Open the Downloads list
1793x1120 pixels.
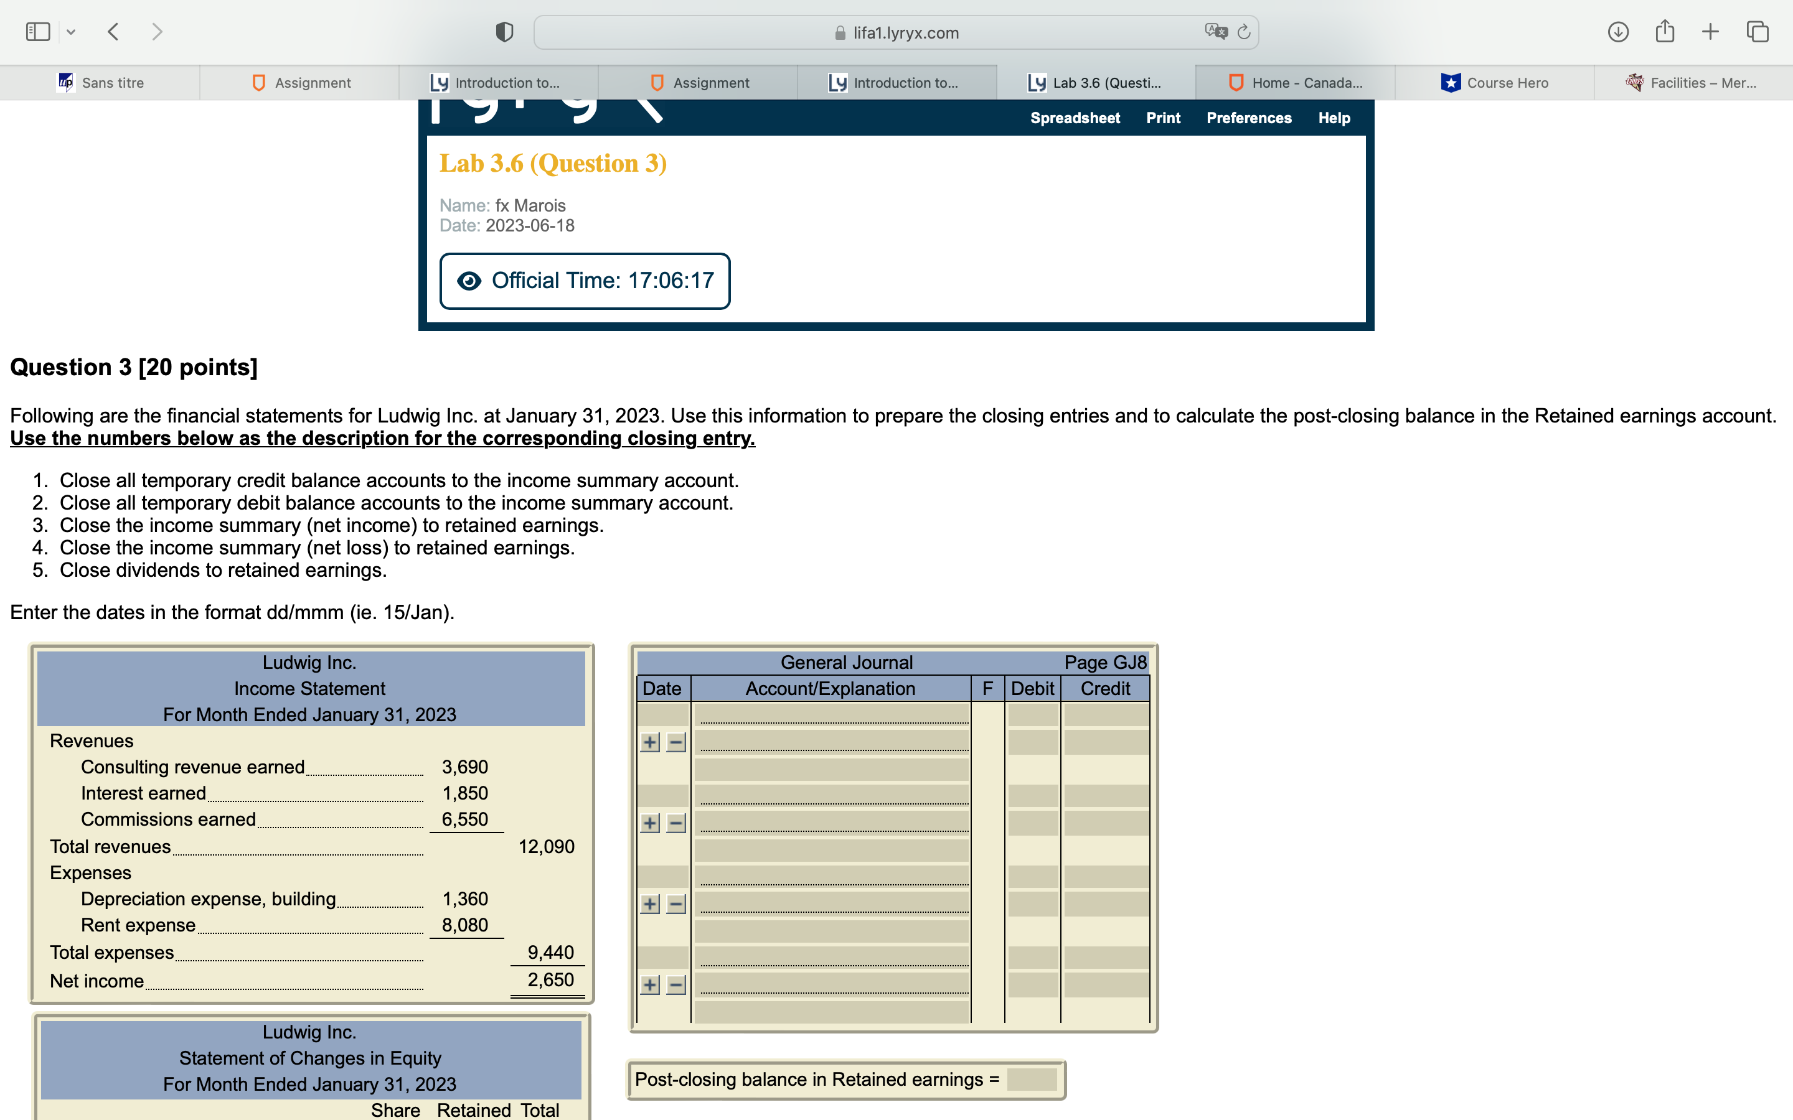1619,31
